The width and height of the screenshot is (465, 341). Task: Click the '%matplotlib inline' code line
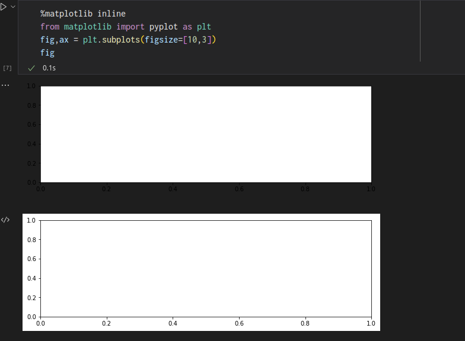click(83, 14)
